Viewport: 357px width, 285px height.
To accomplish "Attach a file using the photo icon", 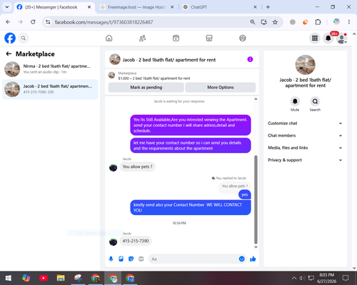I will tap(121, 259).
